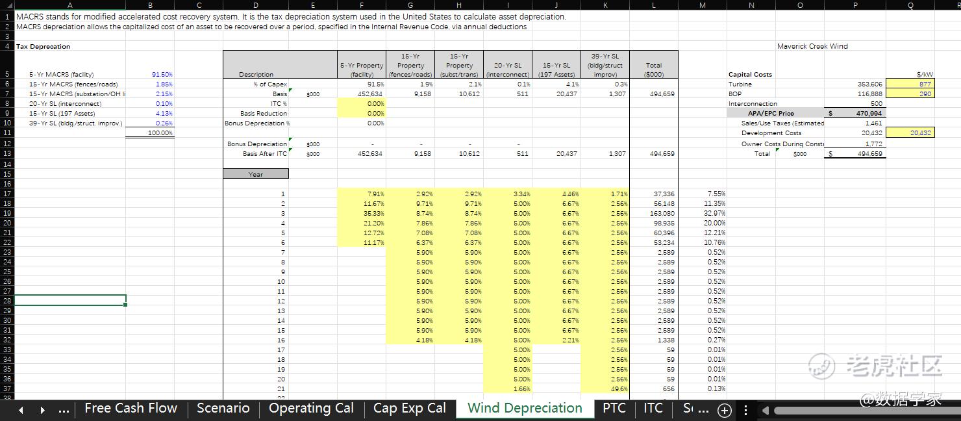Click the Turbine cost 353,606 cell
Image resolution: width=961 pixels, height=421 pixels.
(855, 84)
